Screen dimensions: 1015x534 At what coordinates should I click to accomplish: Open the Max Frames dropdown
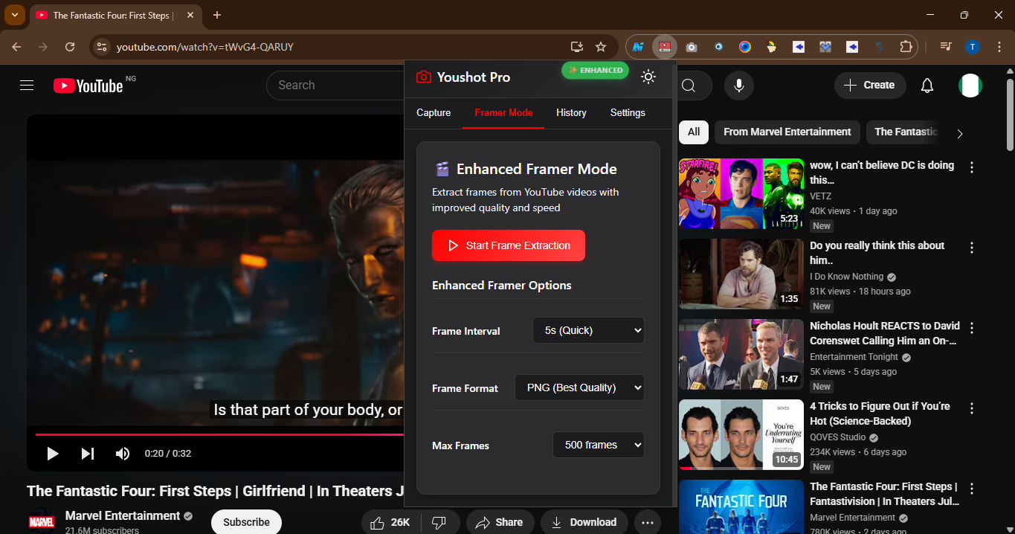[x=599, y=445]
